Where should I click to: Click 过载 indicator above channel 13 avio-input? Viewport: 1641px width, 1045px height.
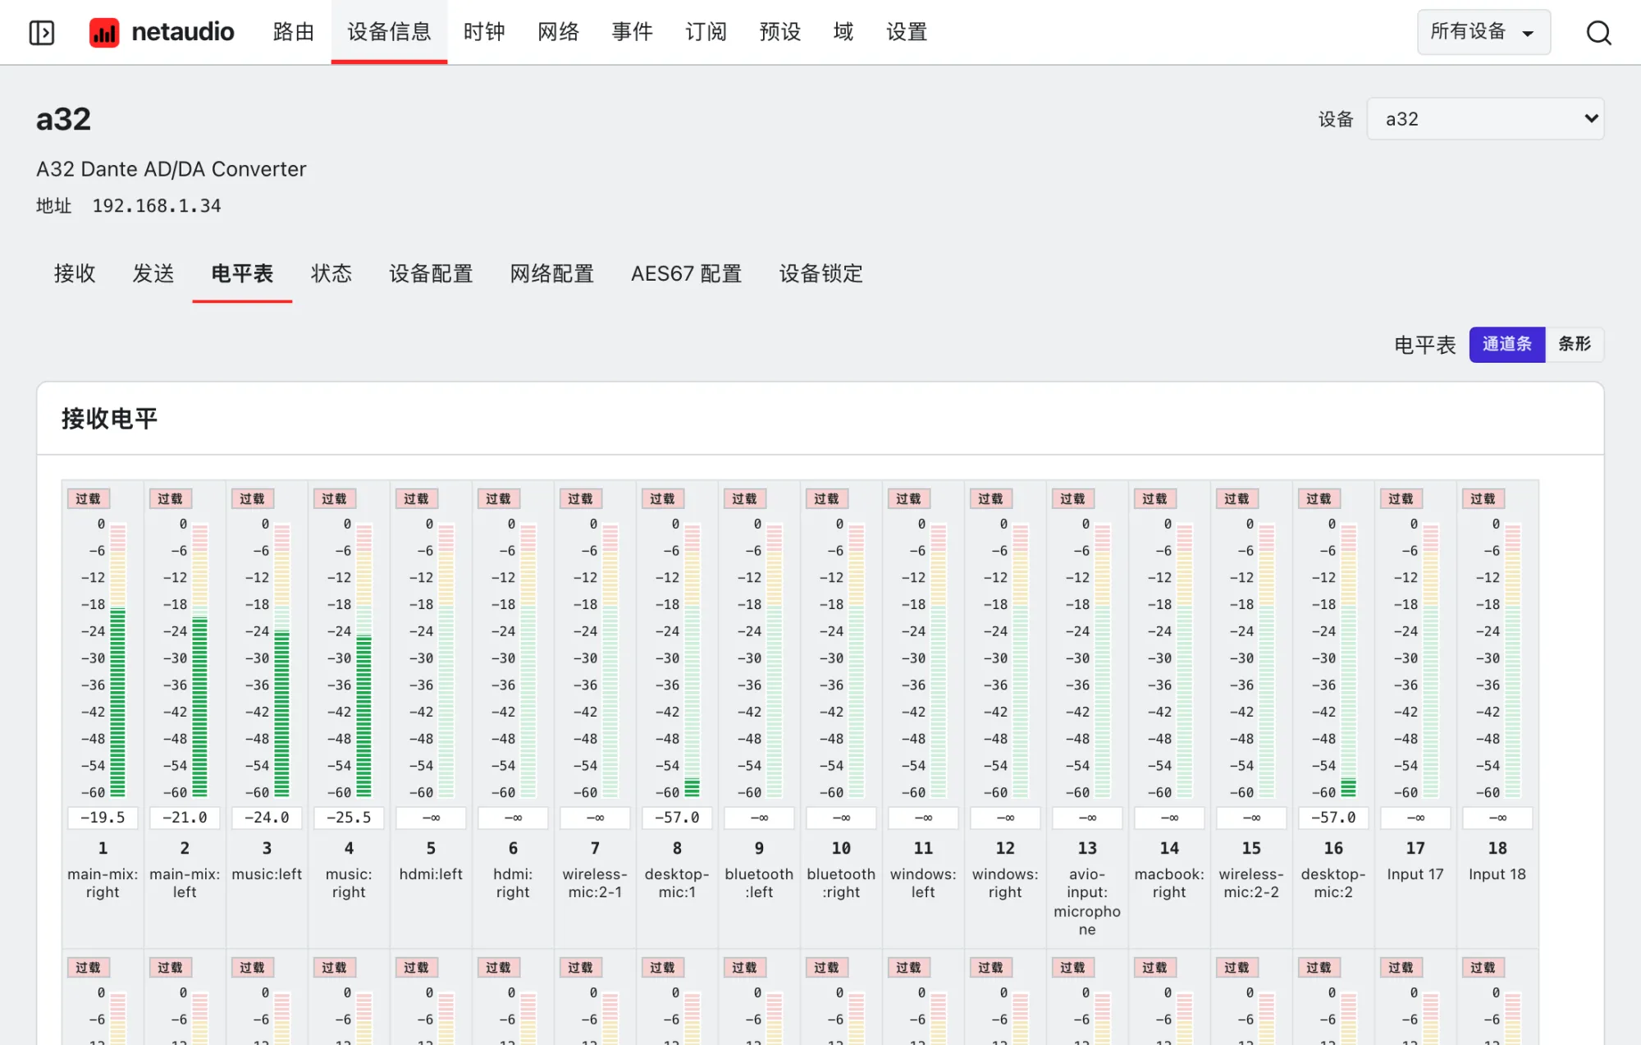pyautogui.click(x=1072, y=498)
